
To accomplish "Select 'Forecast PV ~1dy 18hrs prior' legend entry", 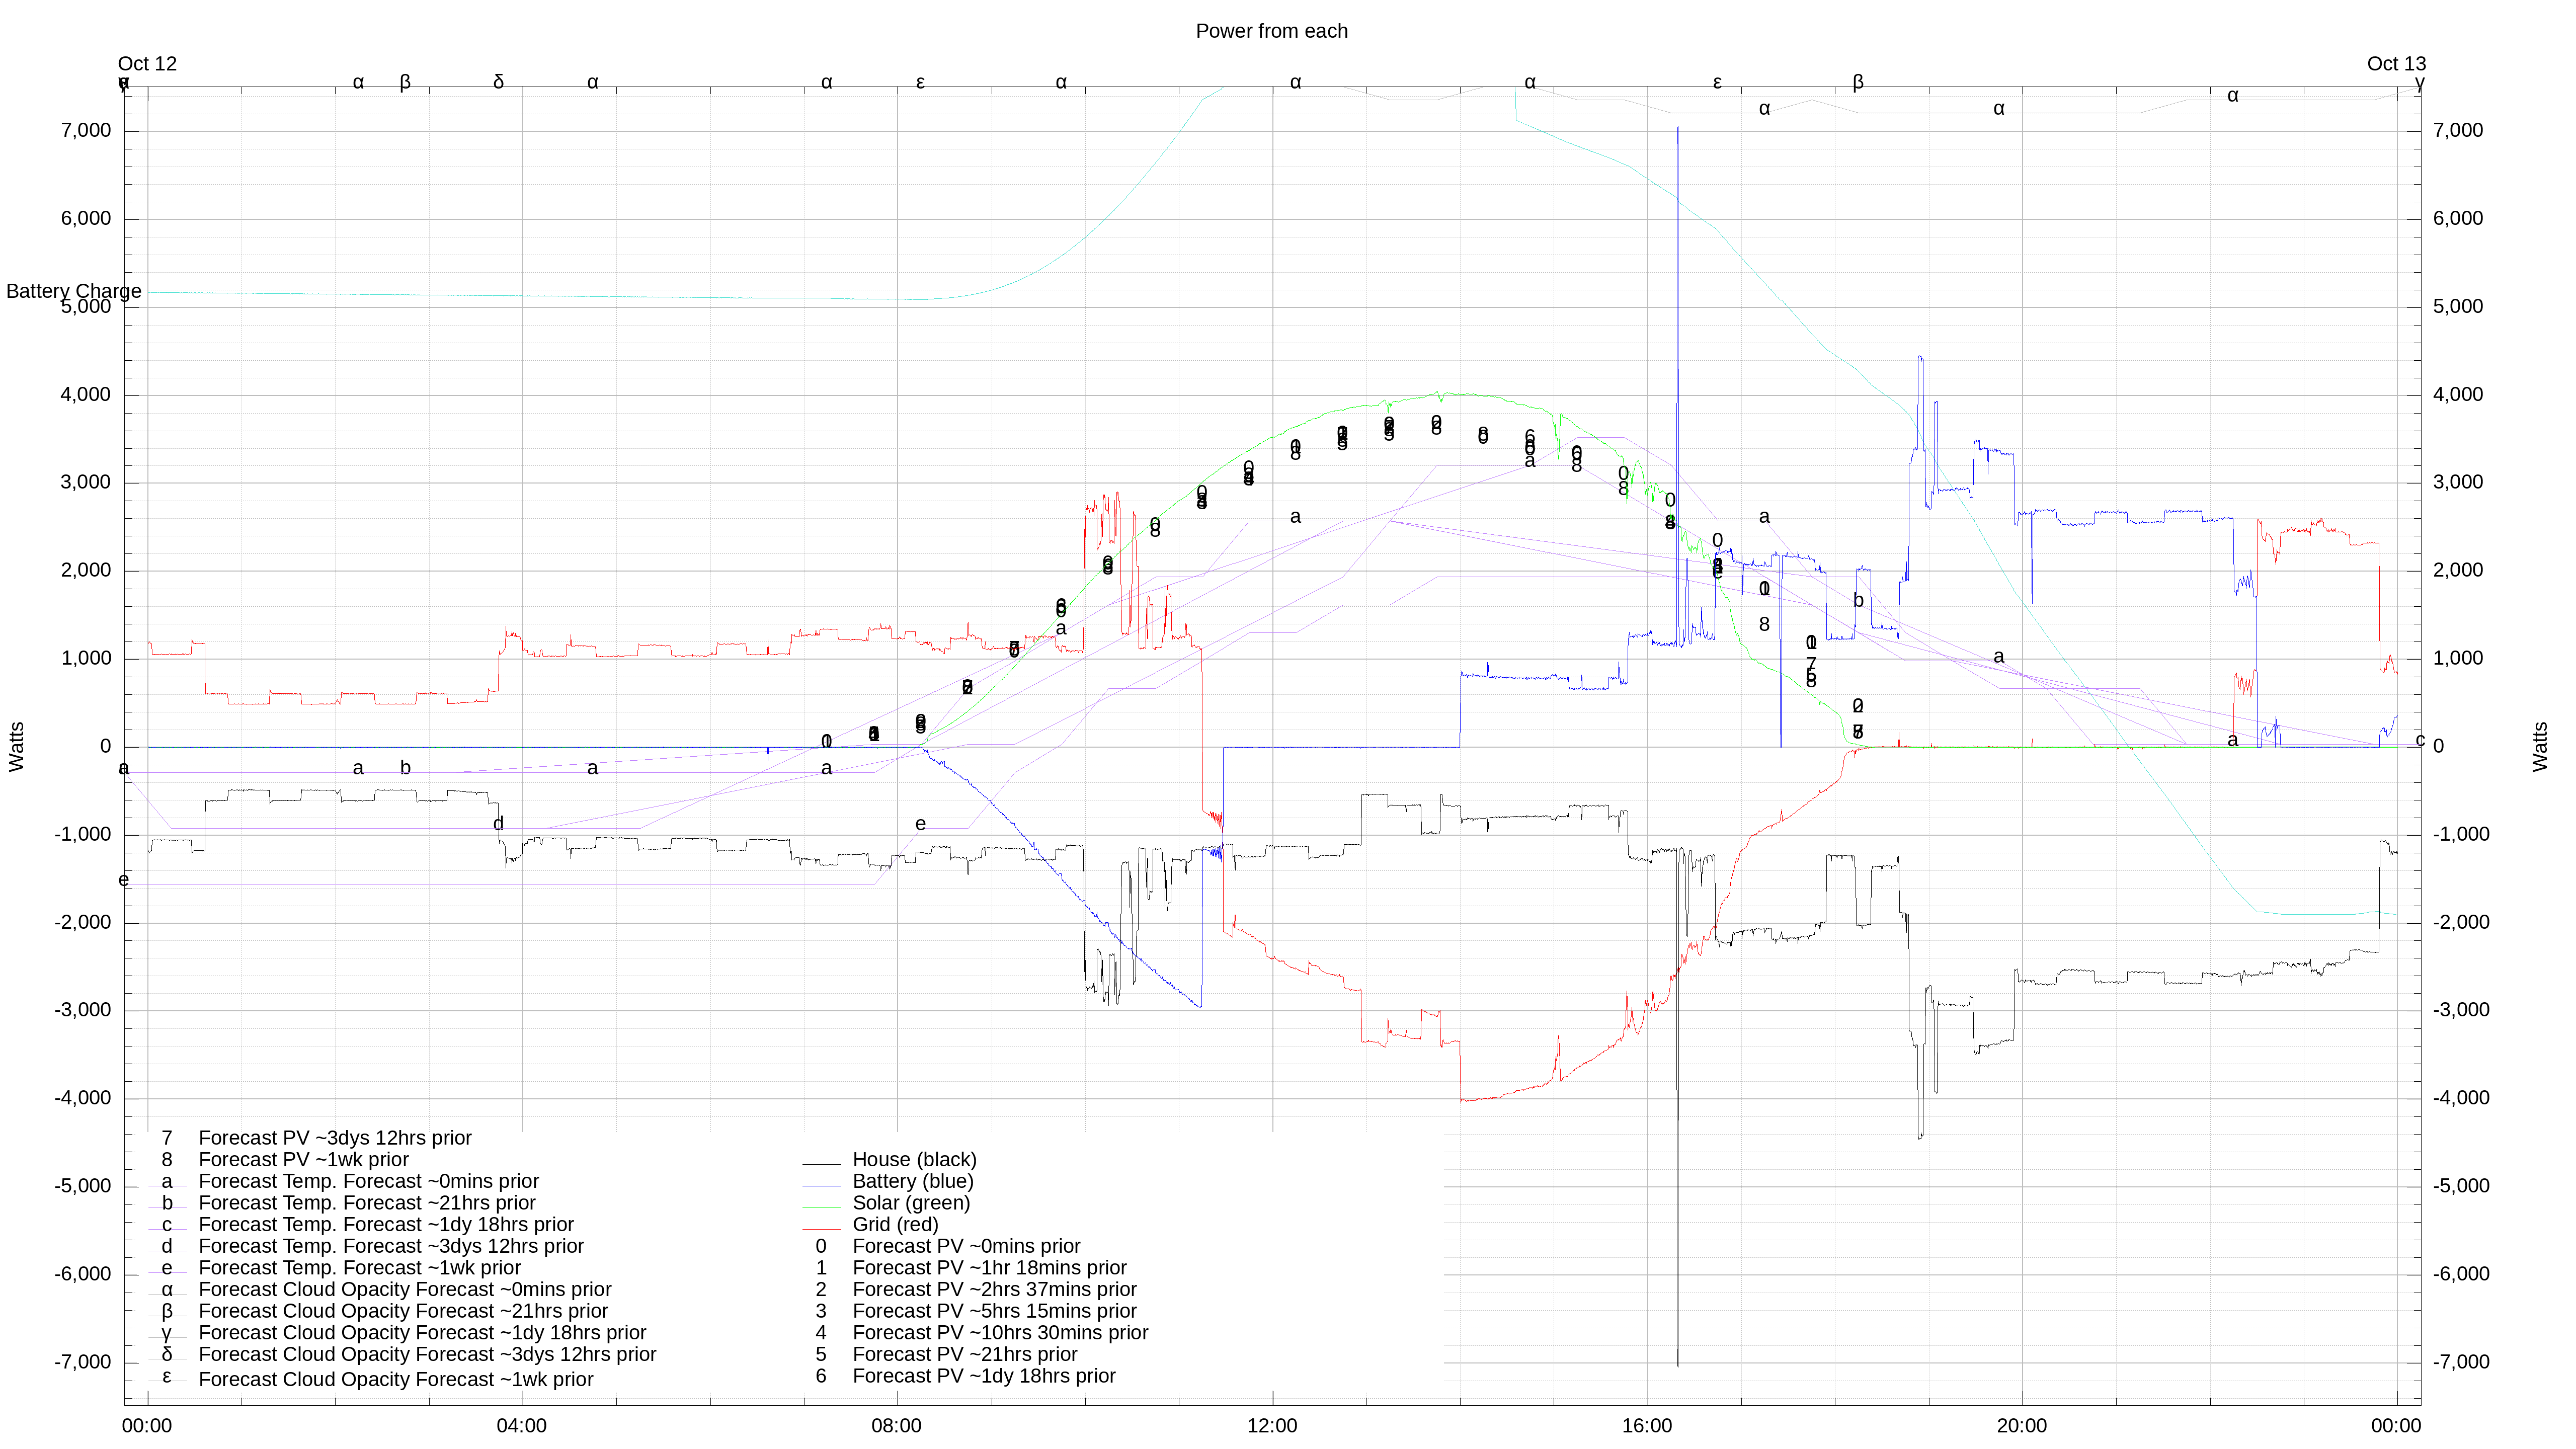I will point(984,1376).
